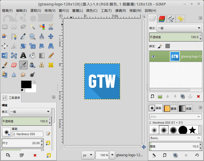Reset colors to default black and white
This screenshot has width=204, height=161.
22,91
